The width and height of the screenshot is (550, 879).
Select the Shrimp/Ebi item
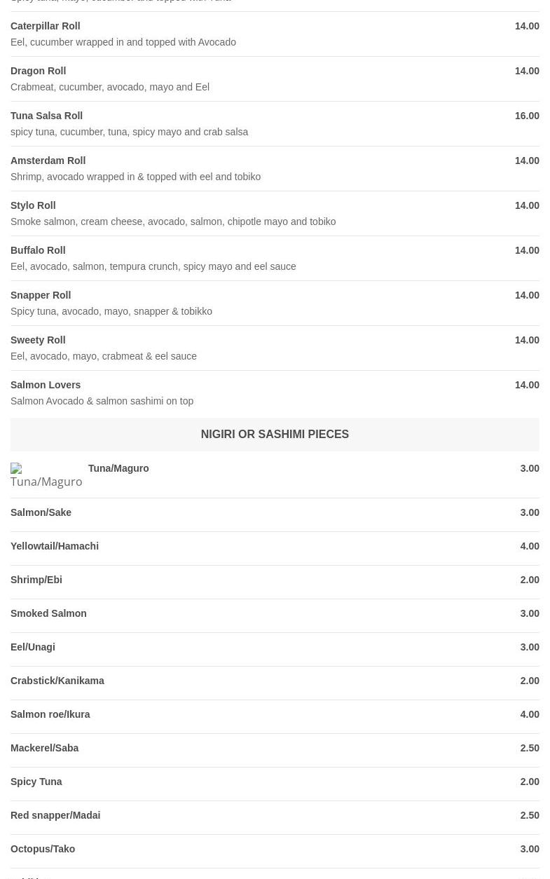[x=36, y=580]
